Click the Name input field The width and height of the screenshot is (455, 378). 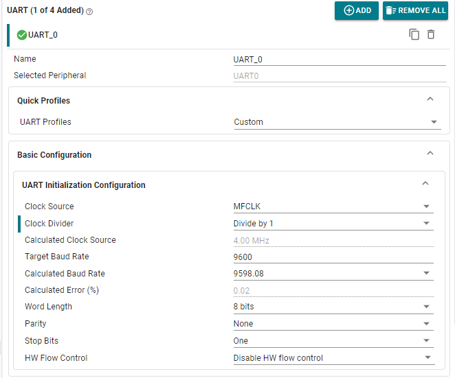pyautogui.click(x=333, y=60)
